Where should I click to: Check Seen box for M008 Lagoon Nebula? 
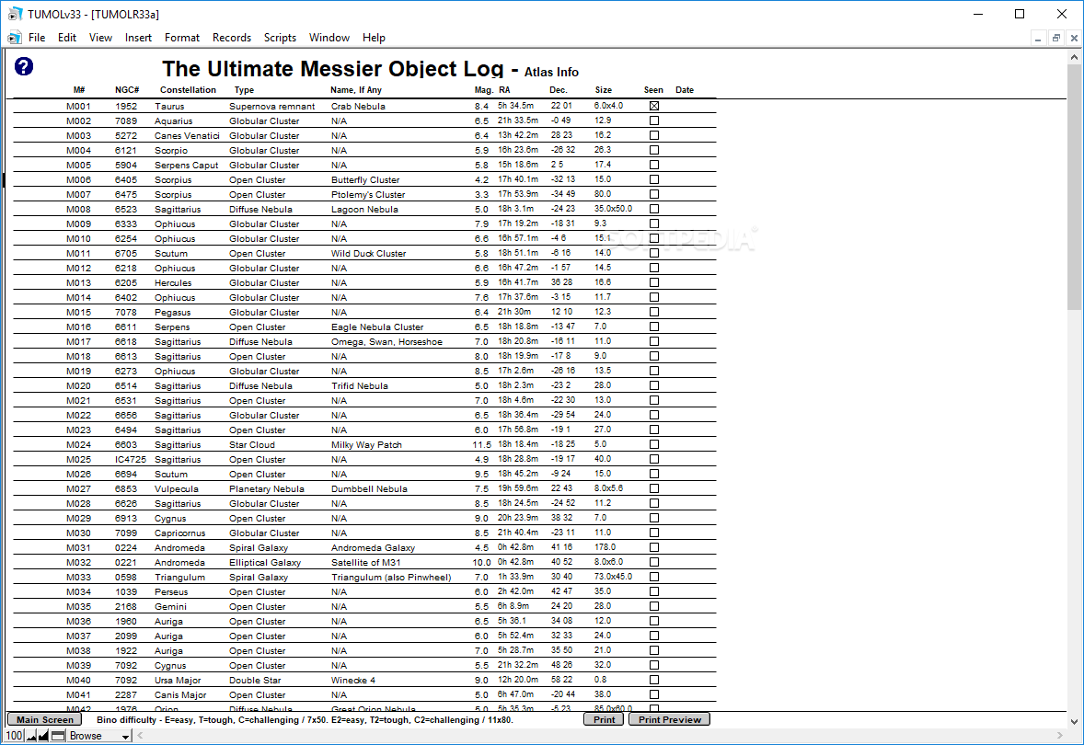click(x=654, y=209)
